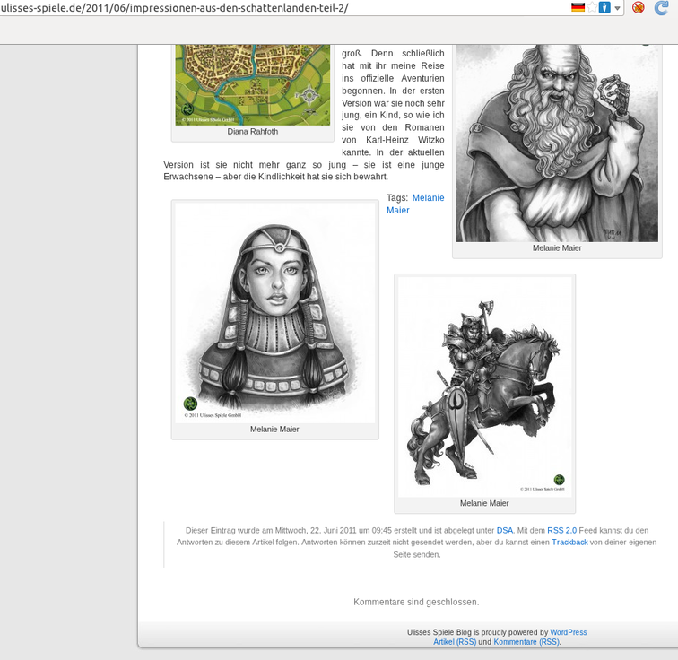This screenshot has width=678, height=660.
Task: Visit the WordPress link in the footer
Action: tap(568, 632)
